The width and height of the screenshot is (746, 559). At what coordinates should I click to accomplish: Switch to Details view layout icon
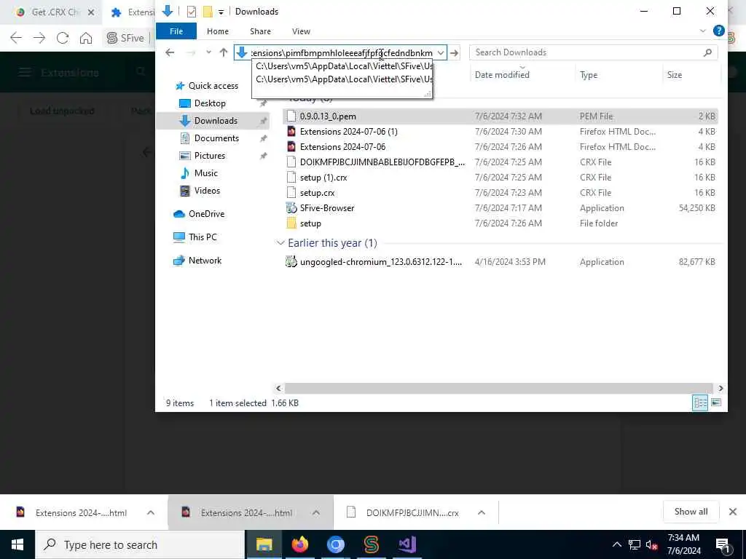click(x=700, y=403)
